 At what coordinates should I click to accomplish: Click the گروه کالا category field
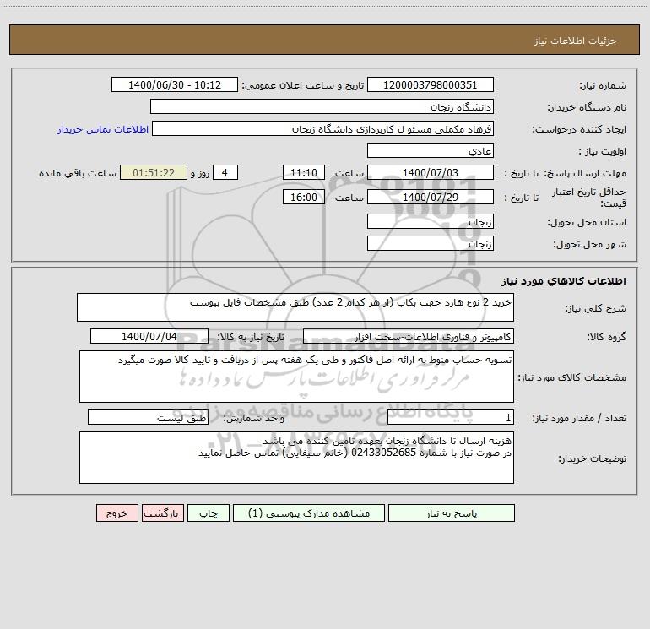tap(409, 336)
